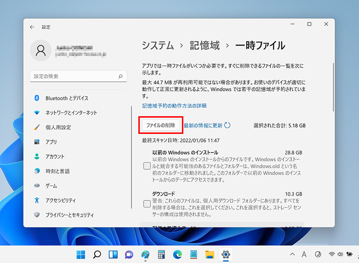Go to システム in the breadcrumb
The height and width of the screenshot is (263, 359).
(157, 45)
